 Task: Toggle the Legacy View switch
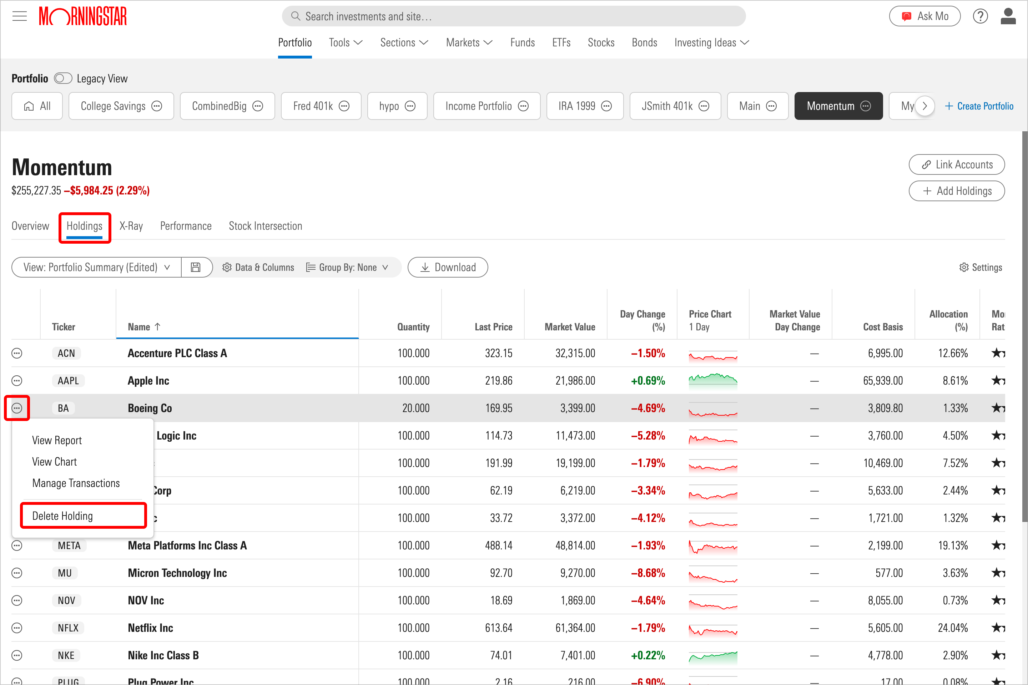[x=63, y=78]
